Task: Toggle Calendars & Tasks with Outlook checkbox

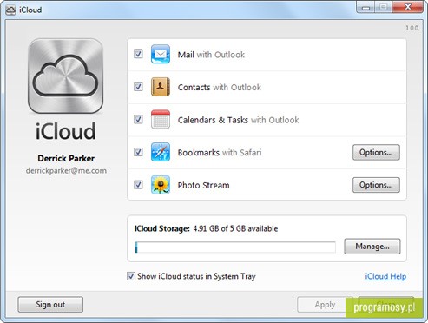Action: [x=138, y=119]
